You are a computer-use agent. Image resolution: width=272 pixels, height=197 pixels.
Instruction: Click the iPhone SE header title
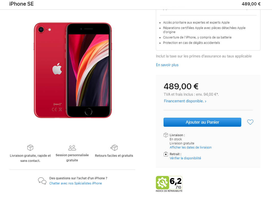pos(22,4)
